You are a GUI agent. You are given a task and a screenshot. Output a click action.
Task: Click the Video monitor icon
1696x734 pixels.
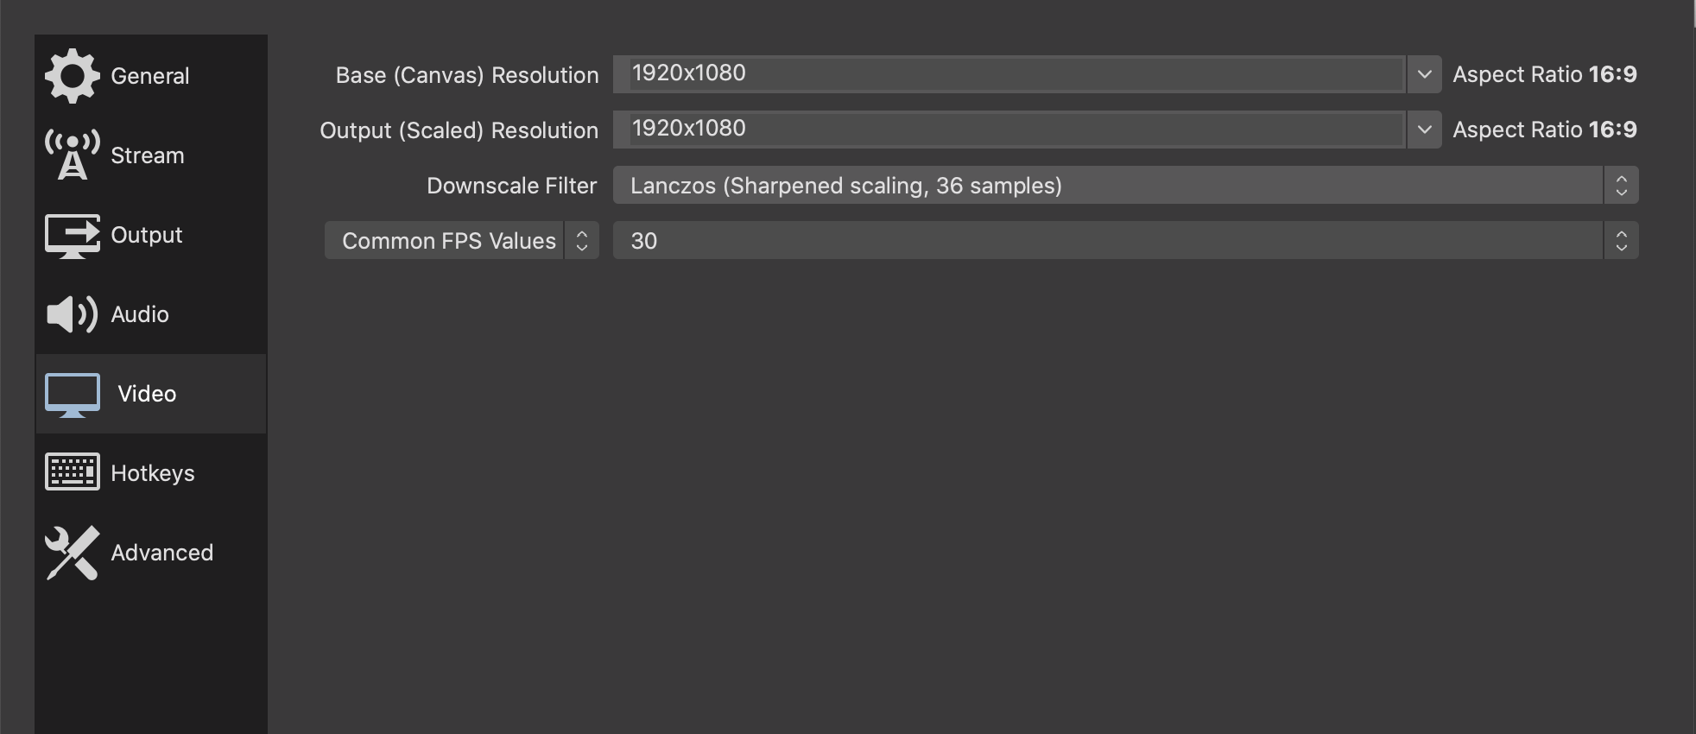point(73,395)
